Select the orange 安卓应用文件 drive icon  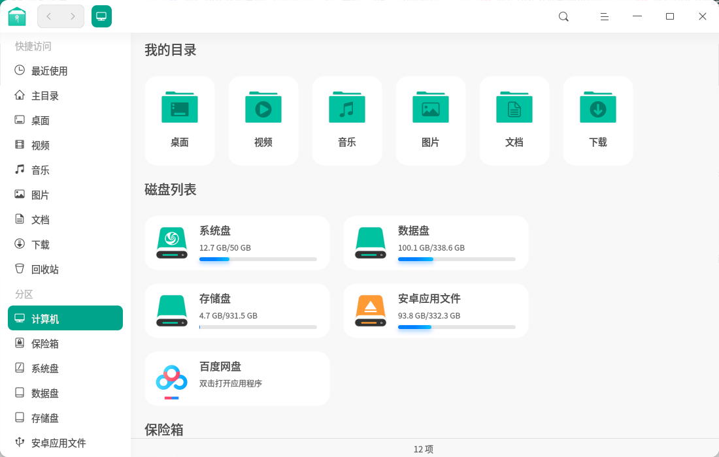pos(371,311)
